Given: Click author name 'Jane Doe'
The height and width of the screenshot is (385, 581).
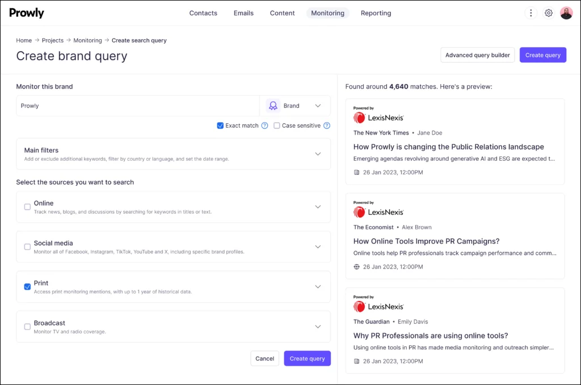Looking at the screenshot, I should click(x=430, y=133).
